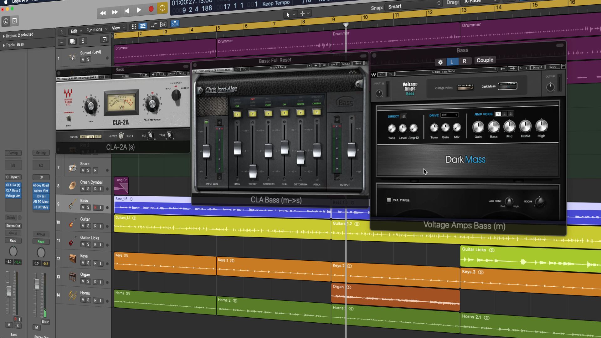Screen dimensions: 601x338
Task: Toggle global Solo S button in track header
Action: coord(83,41)
